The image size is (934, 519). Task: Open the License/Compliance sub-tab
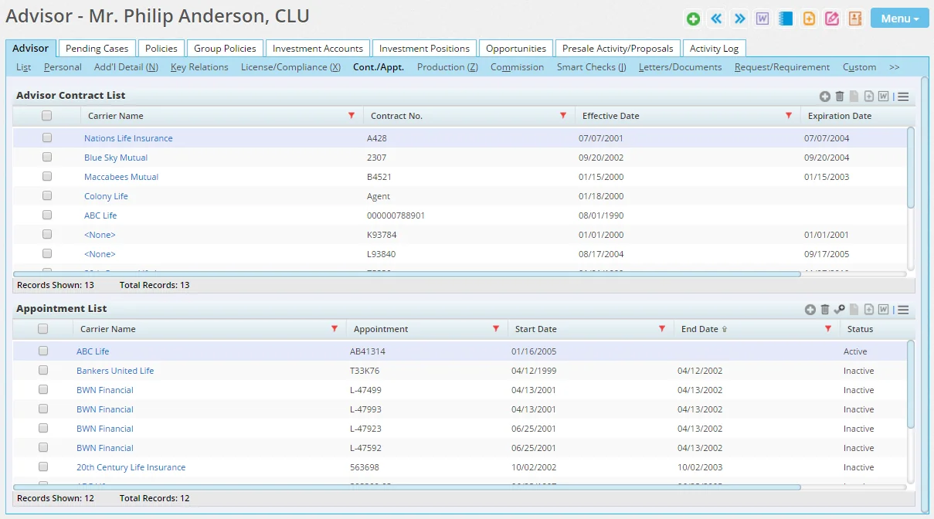click(x=290, y=67)
